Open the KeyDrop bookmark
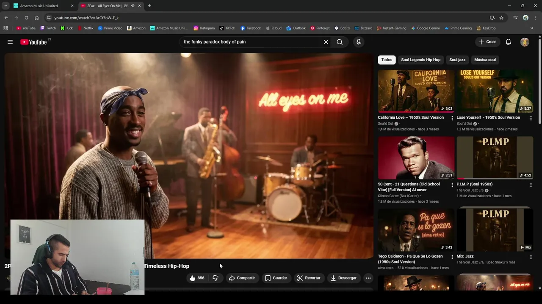 (486, 28)
